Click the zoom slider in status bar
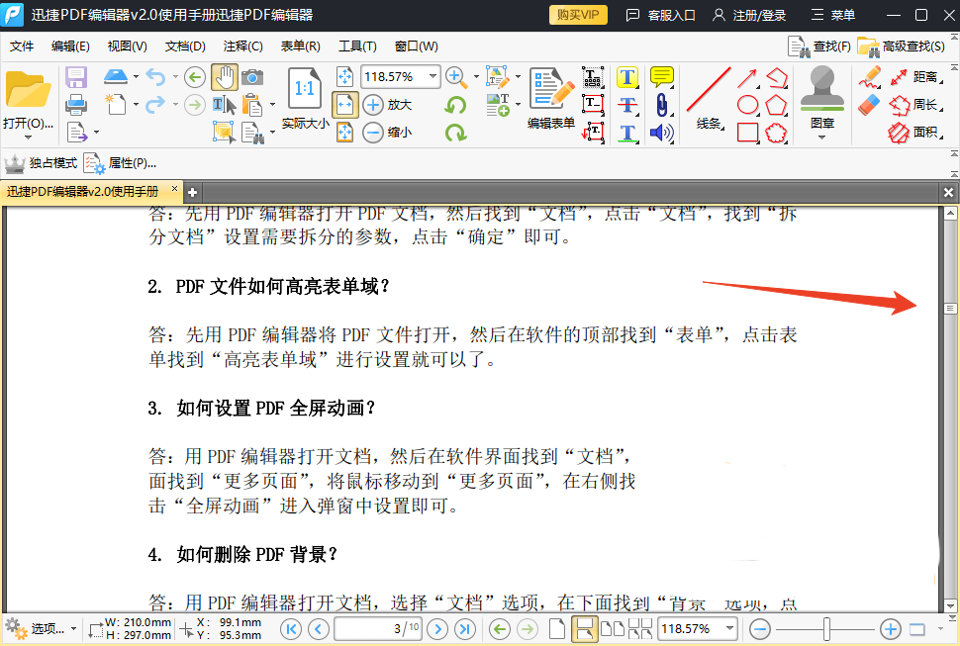The image size is (960, 646). pos(826,628)
